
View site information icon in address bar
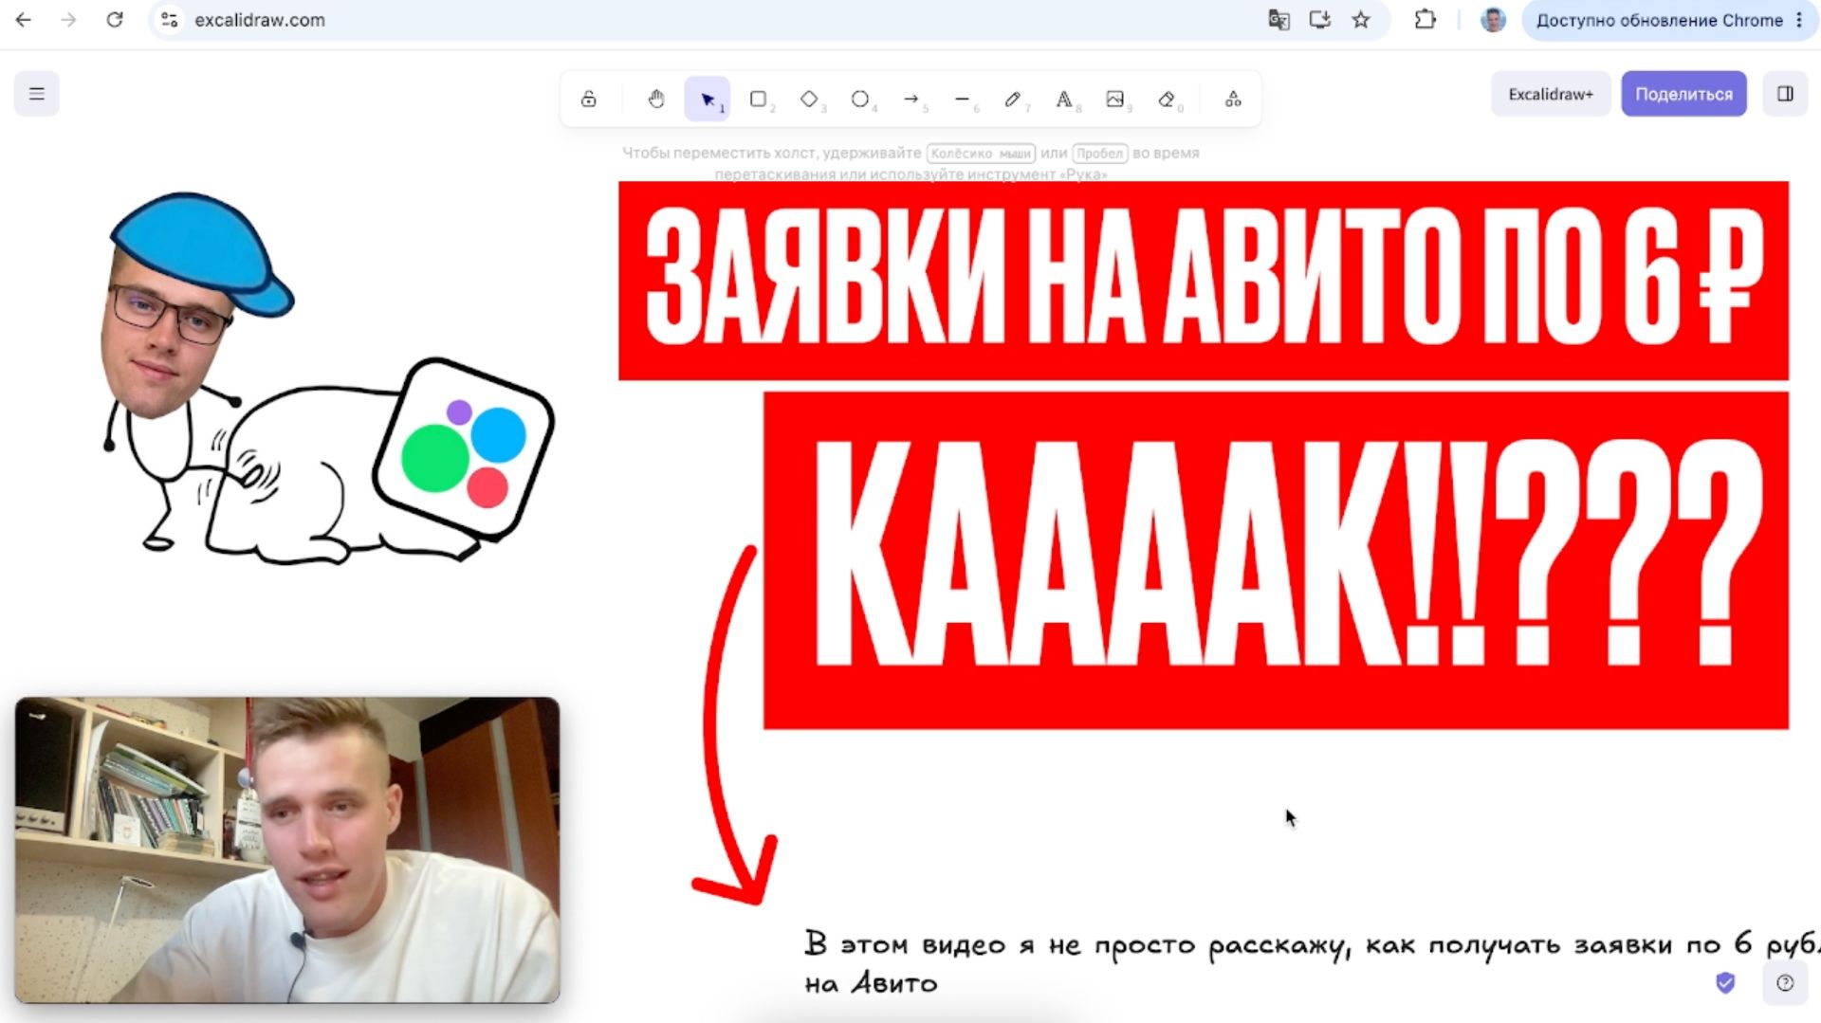170,20
